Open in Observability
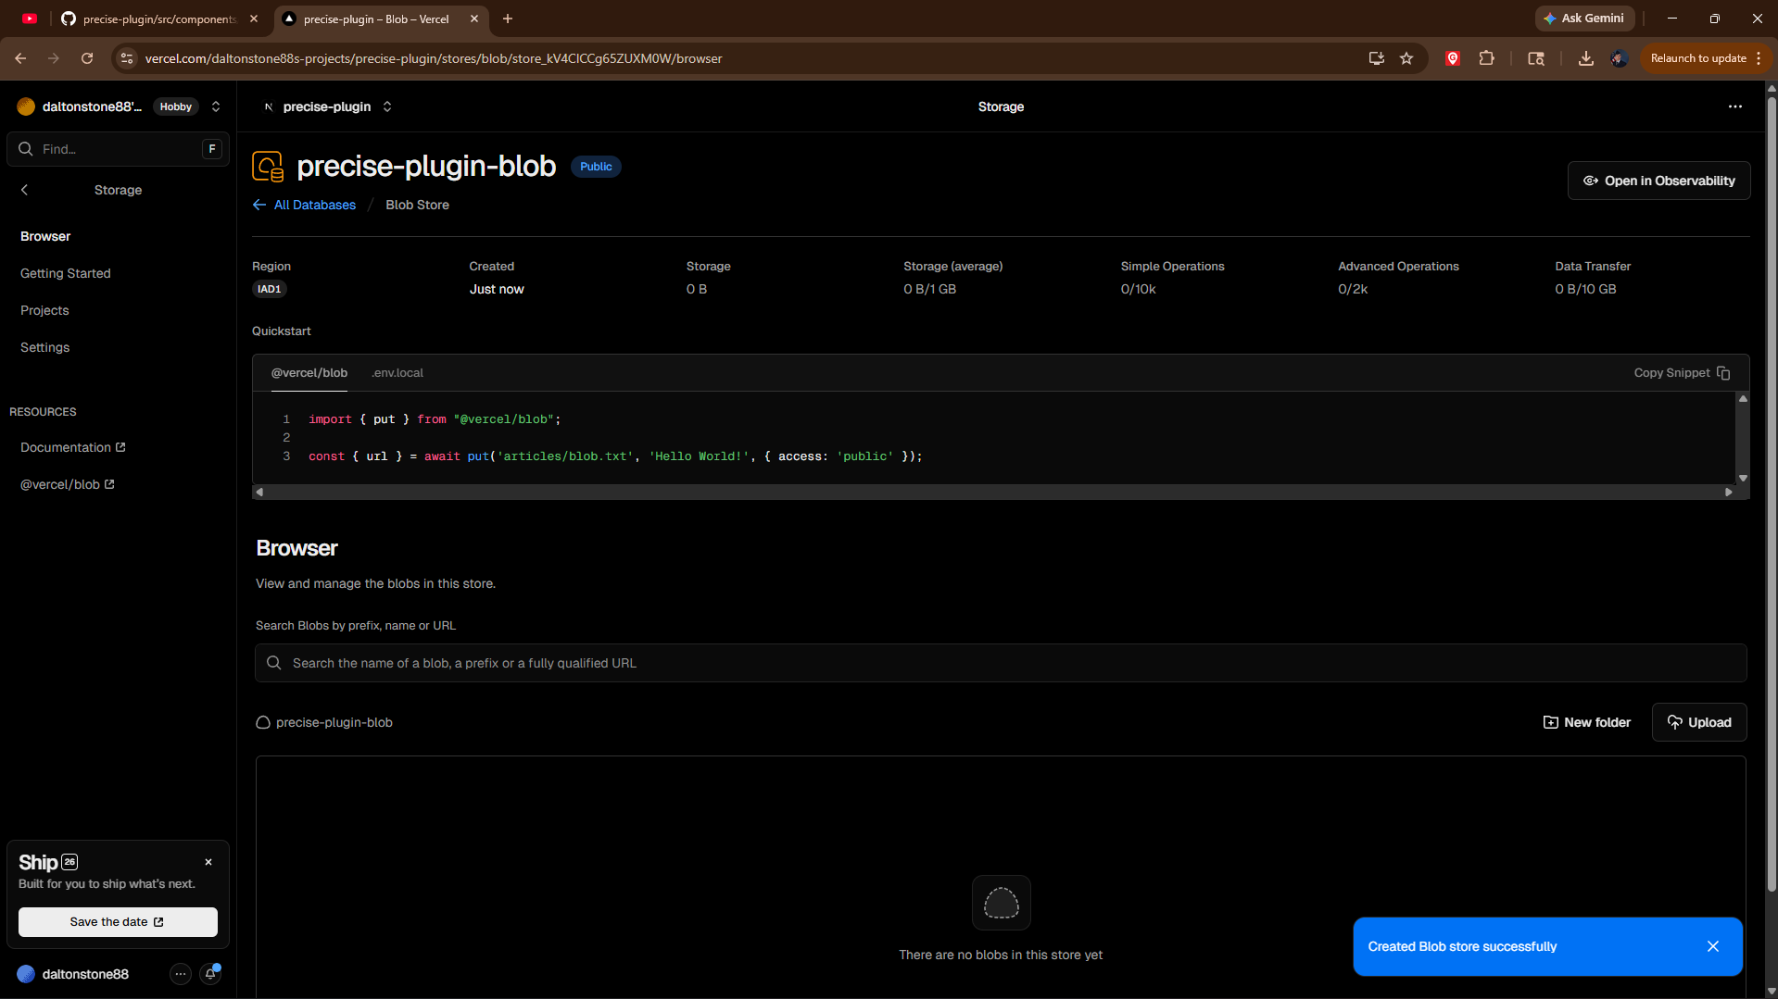Image resolution: width=1778 pixels, height=999 pixels. pos(1658,181)
